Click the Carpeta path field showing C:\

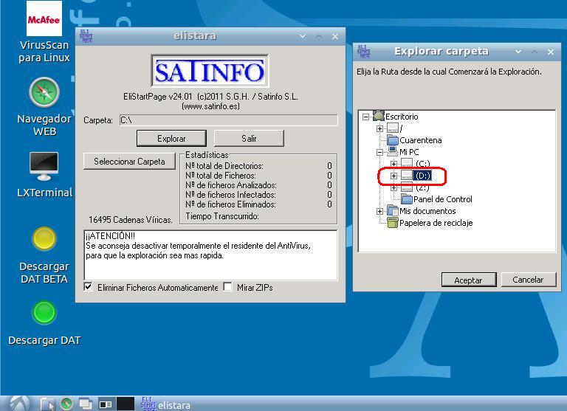(229, 120)
